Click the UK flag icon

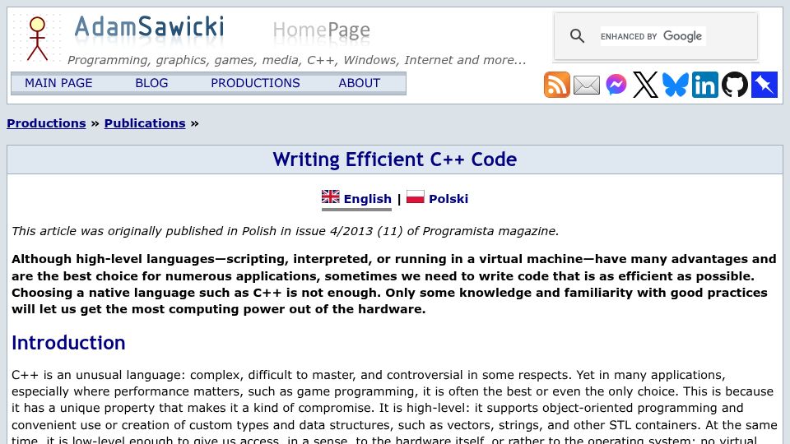tap(331, 197)
